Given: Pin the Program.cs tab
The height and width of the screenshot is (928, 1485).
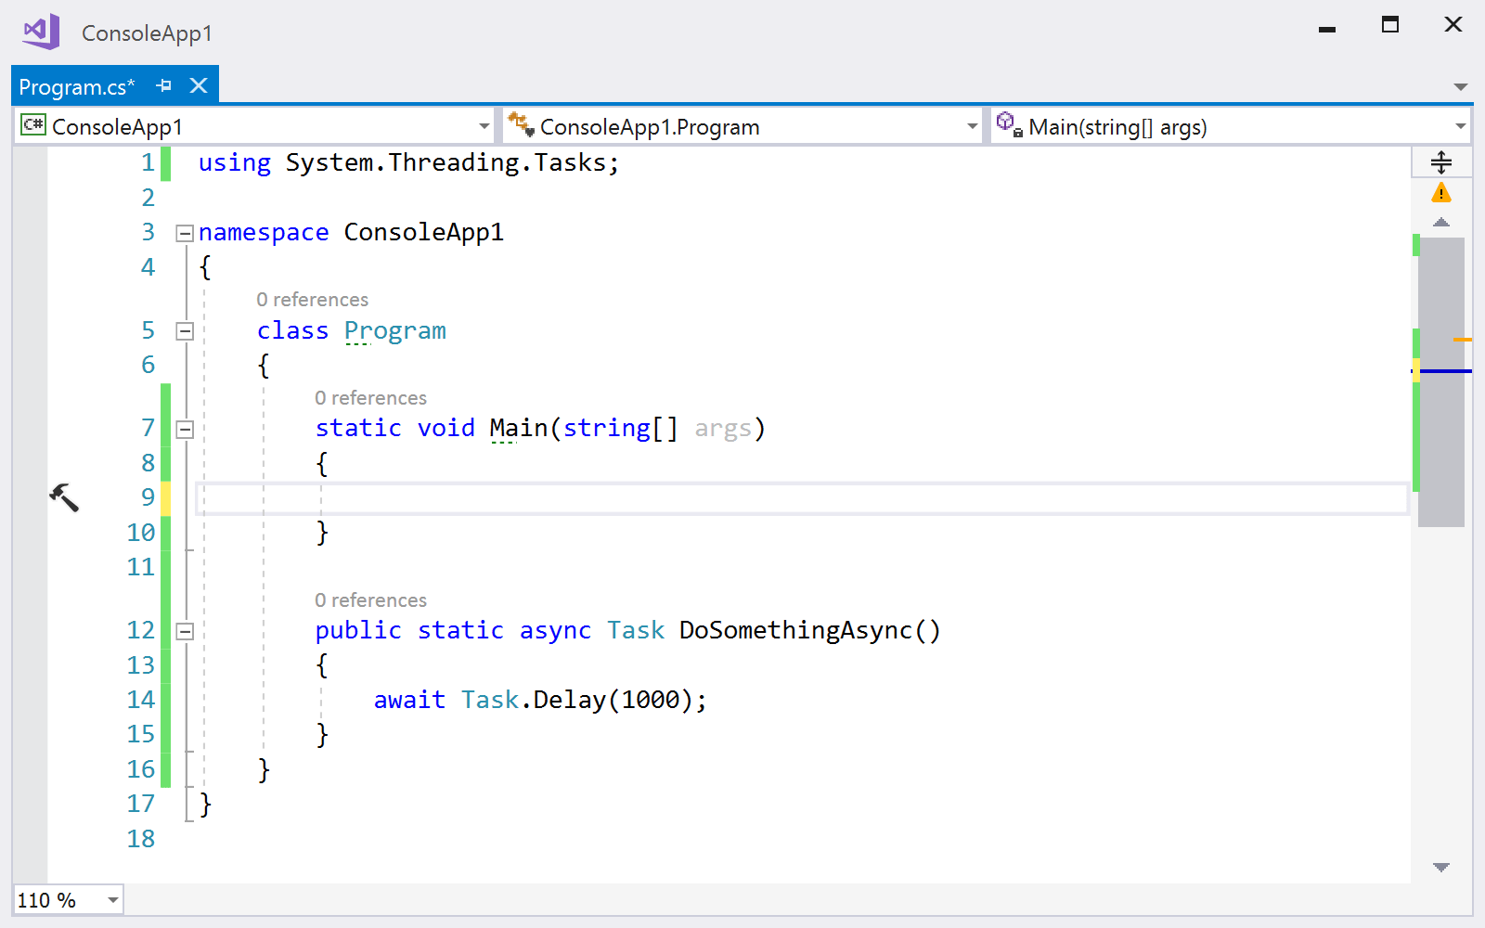Looking at the screenshot, I should [x=165, y=85].
